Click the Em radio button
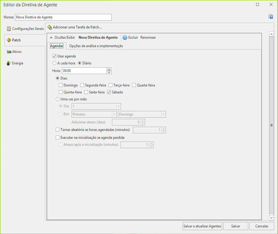The height and width of the screenshot is (234, 278). click(x=61, y=114)
